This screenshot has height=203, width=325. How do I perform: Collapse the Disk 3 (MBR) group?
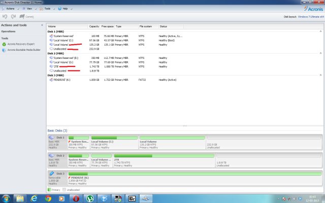[320, 75]
